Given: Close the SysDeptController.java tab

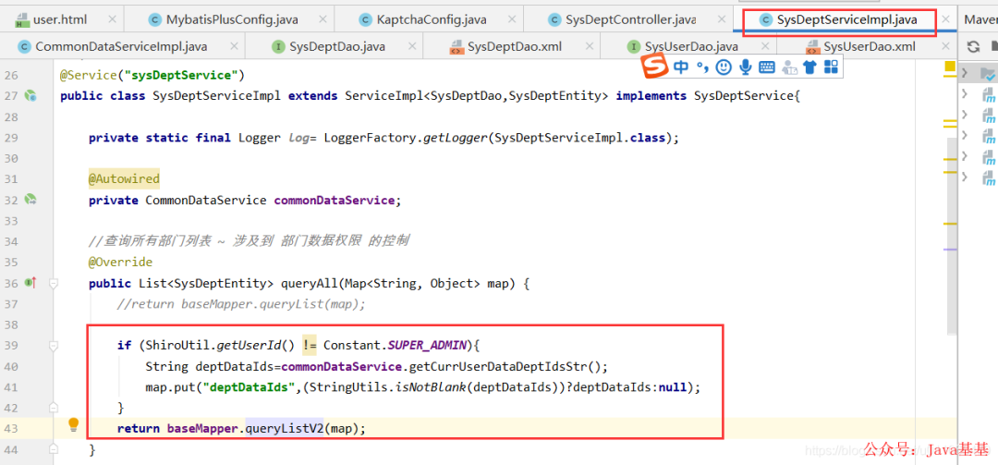Looking at the screenshot, I should click(722, 19).
